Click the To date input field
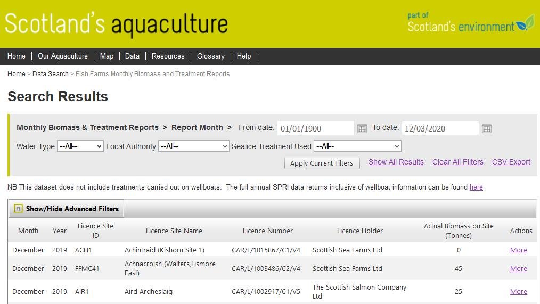 point(440,128)
